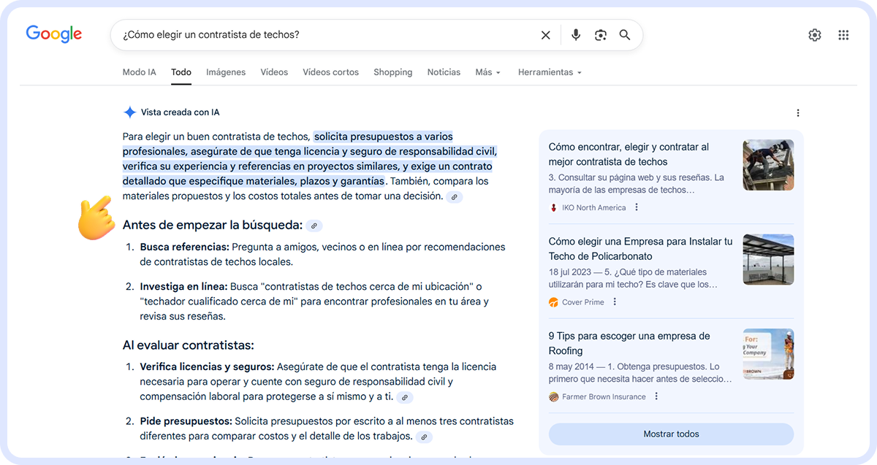Click the microphone icon for voice search
The width and height of the screenshot is (877, 465).
(x=576, y=34)
